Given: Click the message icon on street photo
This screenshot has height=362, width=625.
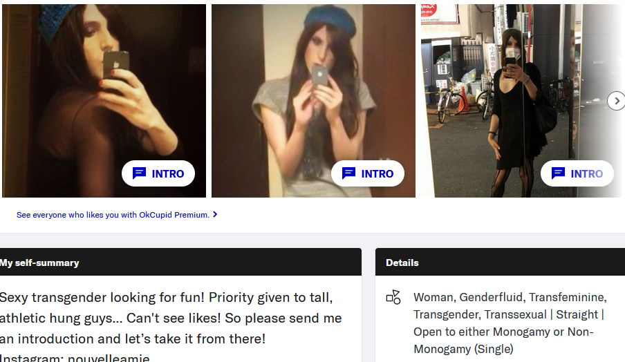Looking at the screenshot, I should point(558,173).
